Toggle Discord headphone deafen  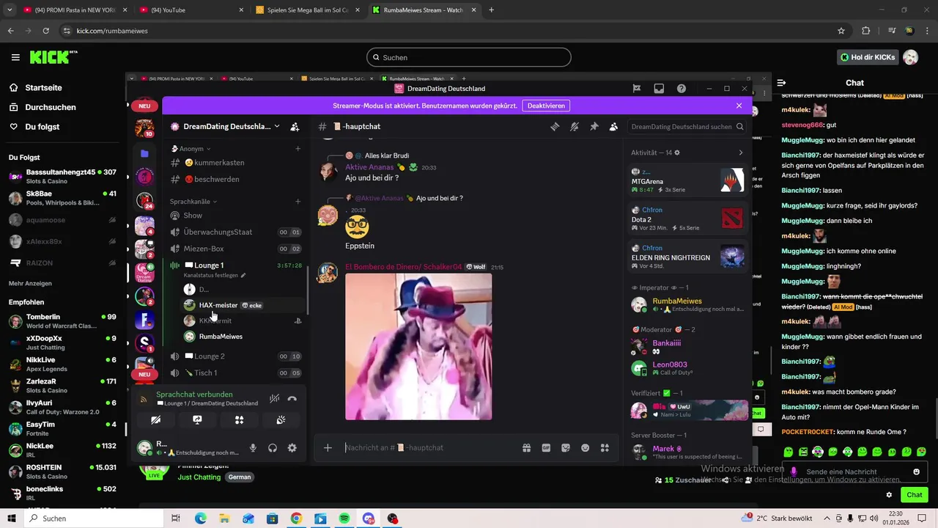pyautogui.click(x=273, y=448)
